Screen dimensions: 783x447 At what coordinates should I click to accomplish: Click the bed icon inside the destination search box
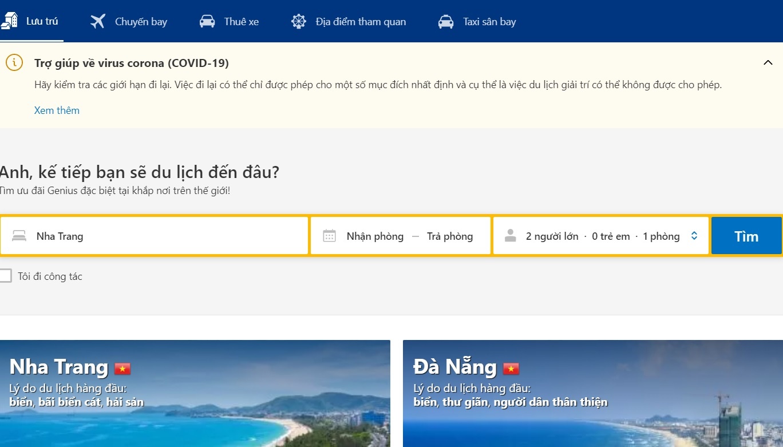point(19,235)
